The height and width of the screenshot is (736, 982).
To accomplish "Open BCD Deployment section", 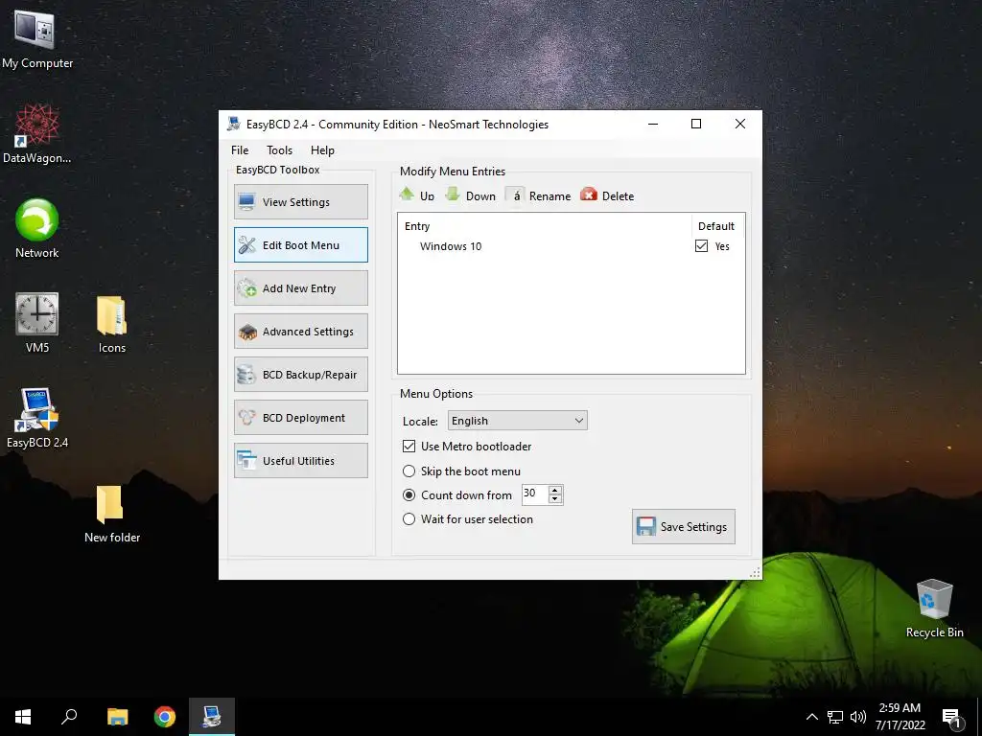I will (x=300, y=418).
